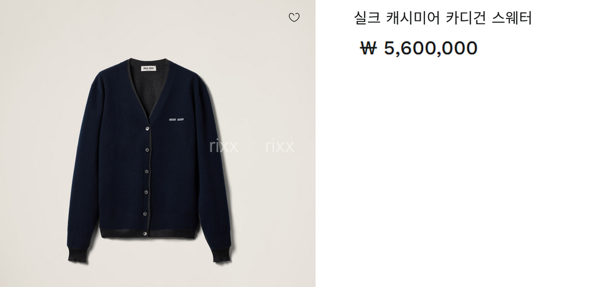Click the bottom button on the ribbed hem
The height and width of the screenshot is (287, 615).
pos(145,234)
